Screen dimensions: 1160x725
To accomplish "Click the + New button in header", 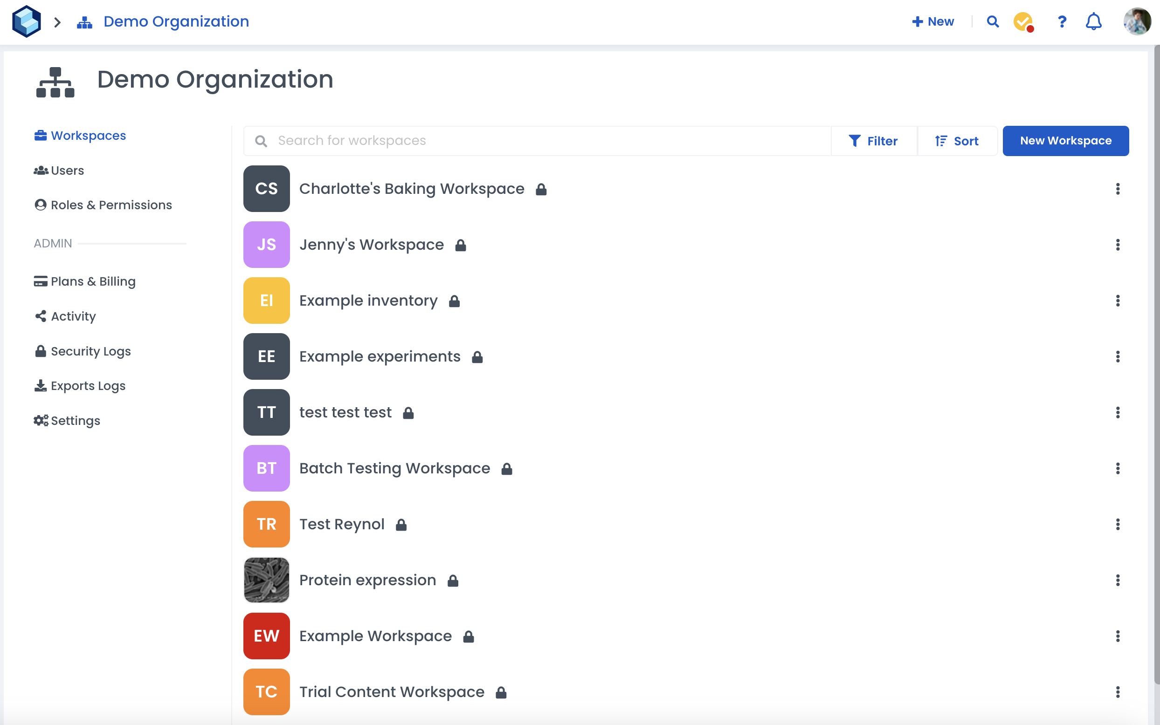I will click(x=932, y=21).
